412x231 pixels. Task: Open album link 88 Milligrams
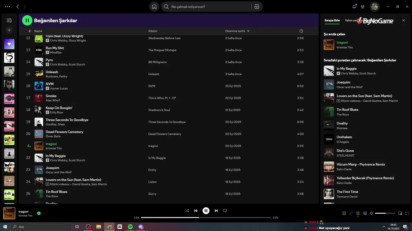click(157, 62)
